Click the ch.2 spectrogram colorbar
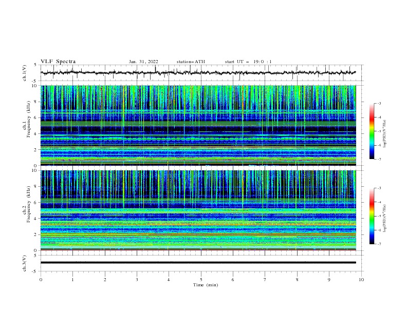407x314 pixels. pyautogui.click(x=372, y=216)
